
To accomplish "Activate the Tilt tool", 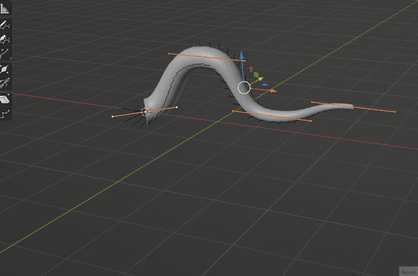I will pyautogui.click(x=5, y=84).
